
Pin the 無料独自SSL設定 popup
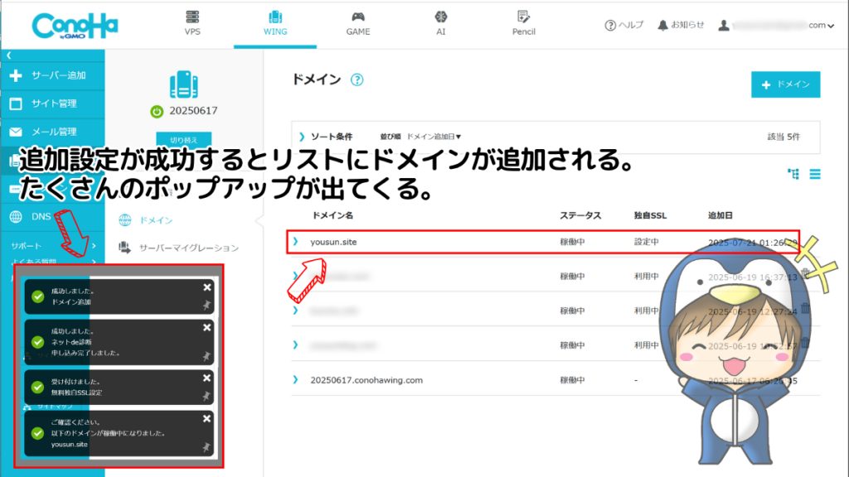coord(206,397)
